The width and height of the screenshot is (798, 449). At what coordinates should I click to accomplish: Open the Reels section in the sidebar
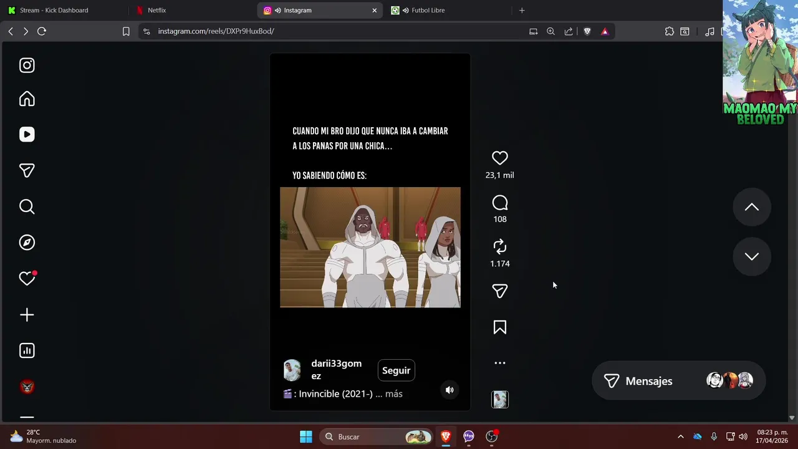point(27,135)
